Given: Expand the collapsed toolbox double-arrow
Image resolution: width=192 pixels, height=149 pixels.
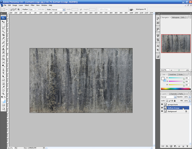Looking at the screenshot, I should coord(2,13).
